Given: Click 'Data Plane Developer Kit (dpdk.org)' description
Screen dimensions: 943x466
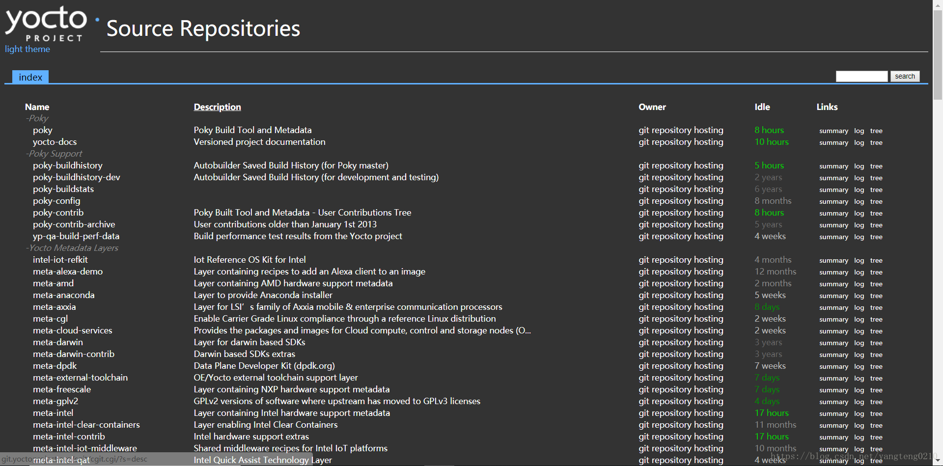Looking at the screenshot, I should click(x=264, y=366).
